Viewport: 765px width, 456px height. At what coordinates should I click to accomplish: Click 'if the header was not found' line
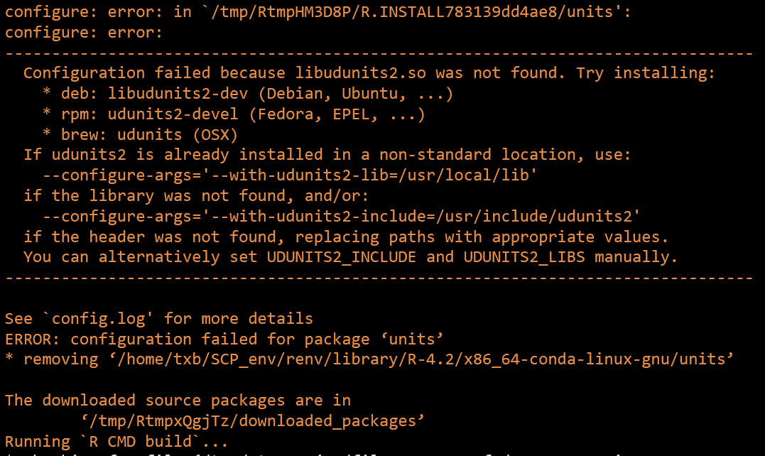pyautogui.click(x=345, y=237)
